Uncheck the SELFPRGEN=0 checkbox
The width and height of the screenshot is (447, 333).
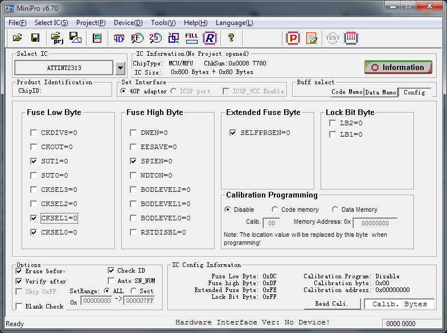pos(233,133)
